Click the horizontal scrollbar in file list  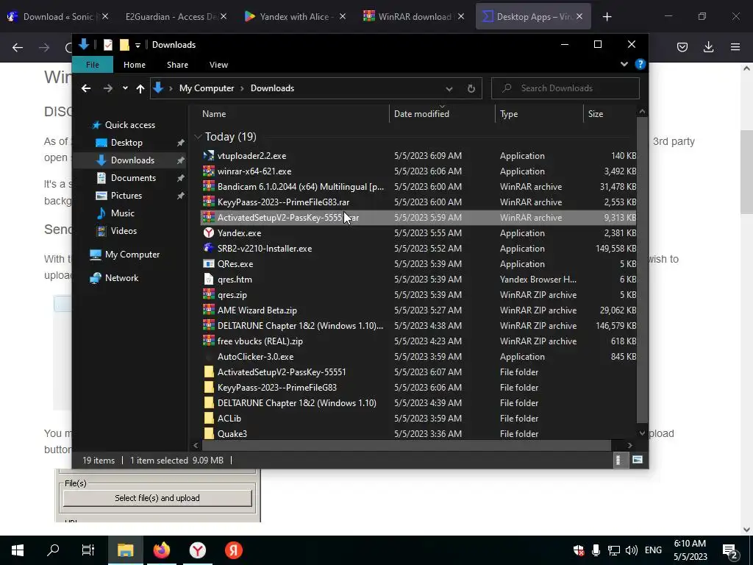(x=406, y=445)
